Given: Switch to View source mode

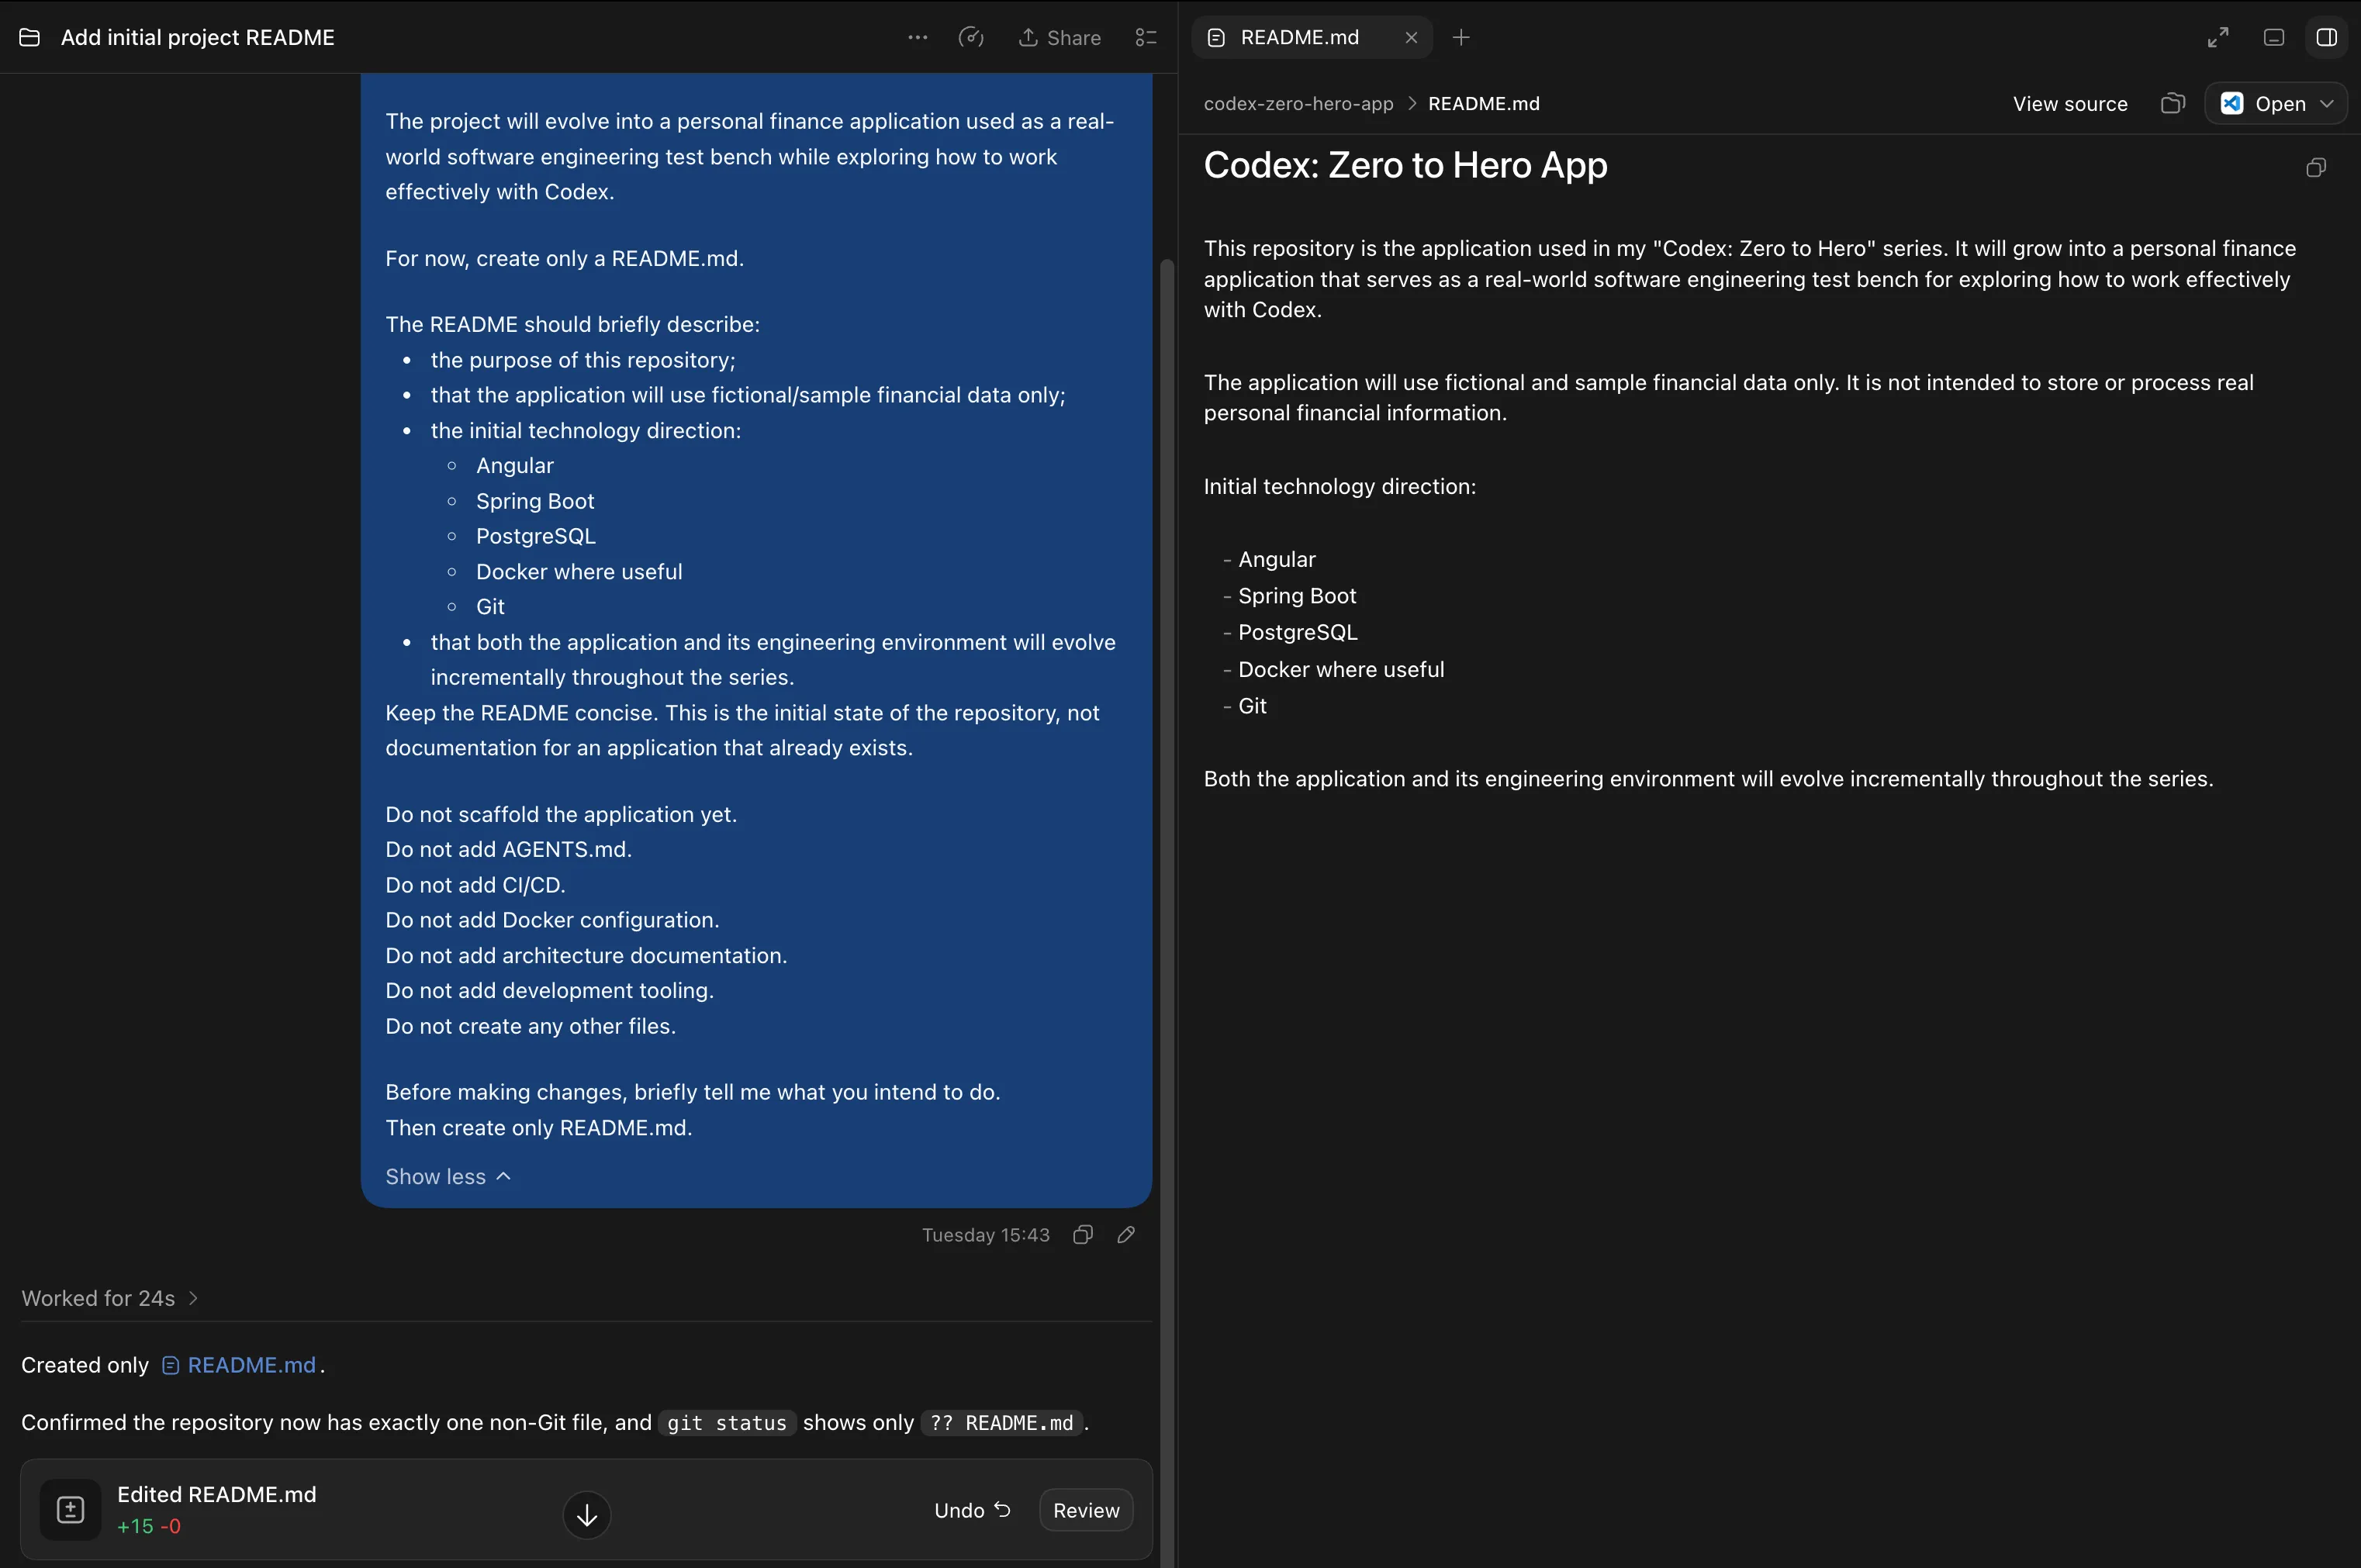Looking at the screenshot, I should pos(2070,104).
